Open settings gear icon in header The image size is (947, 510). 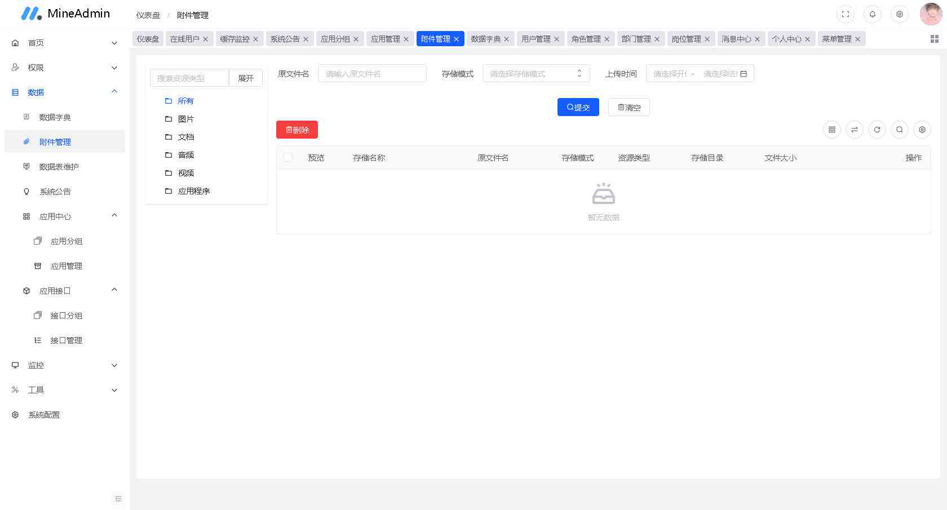900,15
